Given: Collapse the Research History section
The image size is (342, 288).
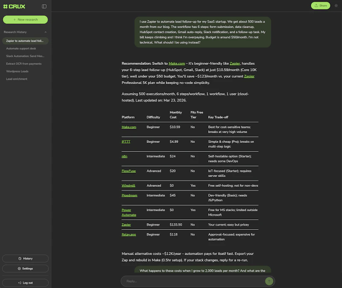Looking at the screenshot, I should 45,32.
